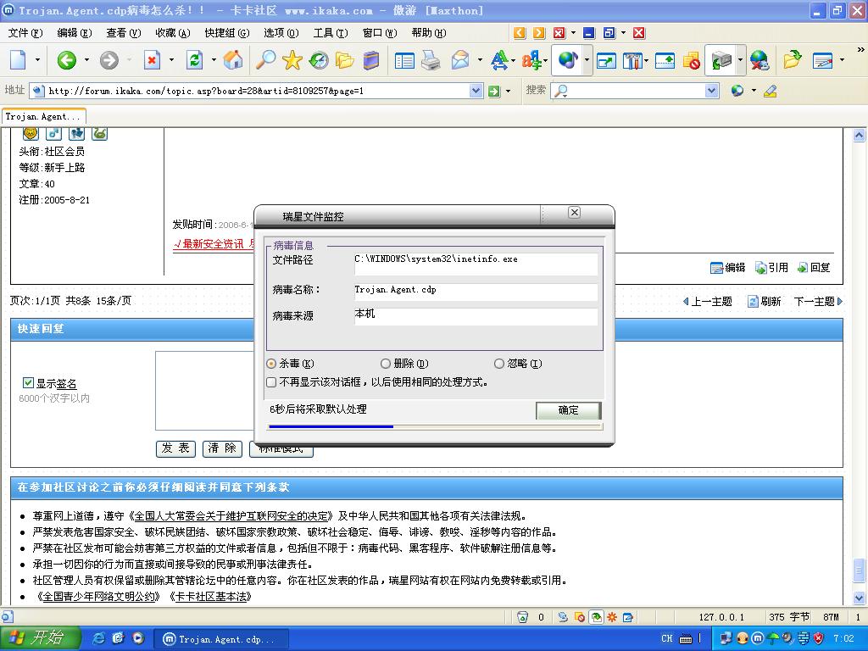Viewport: 868px width, 651px height.
Task: Click the 刷新 refresh link in forum
Action: tap(765, 302)
